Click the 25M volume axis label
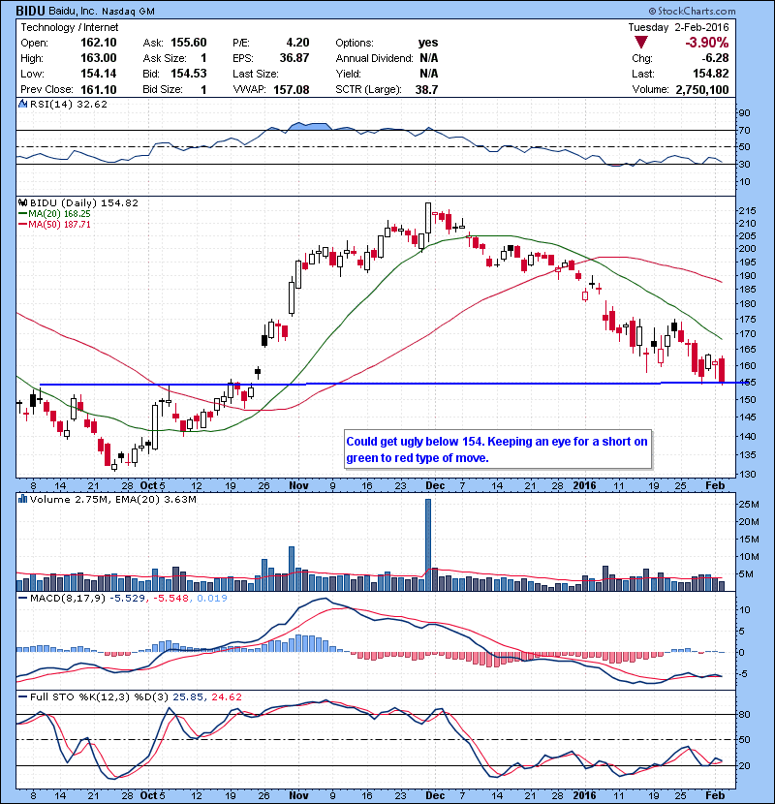Viewport: 775px width, 804px height. pyautogui.click(x=748, y=504)
